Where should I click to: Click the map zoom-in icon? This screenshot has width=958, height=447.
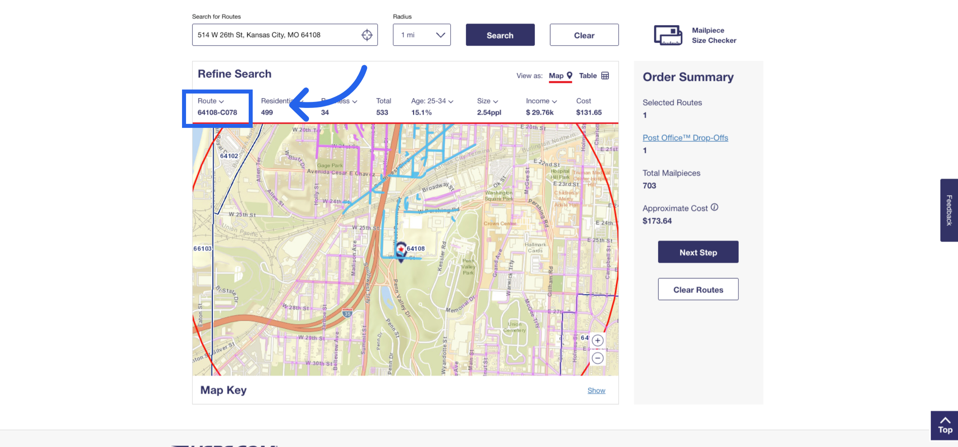(598, 340)
